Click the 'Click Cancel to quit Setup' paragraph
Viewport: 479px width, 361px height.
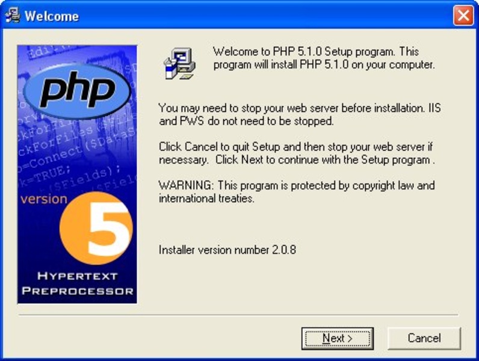point(297,153)
